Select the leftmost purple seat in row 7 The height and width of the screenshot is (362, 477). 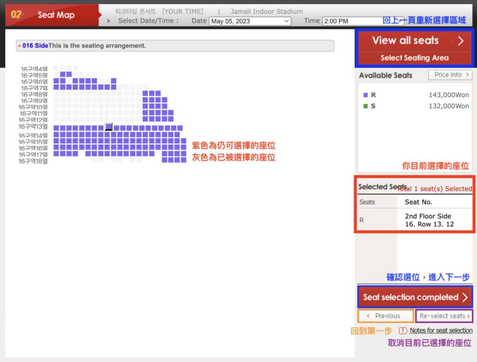pyautogui.click(x=56, y=87)
